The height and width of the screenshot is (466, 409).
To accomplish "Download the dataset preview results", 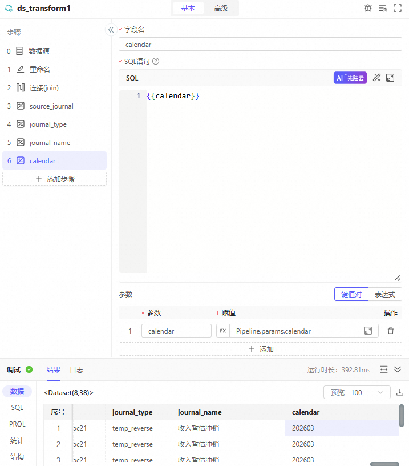I will click(400, 393).
